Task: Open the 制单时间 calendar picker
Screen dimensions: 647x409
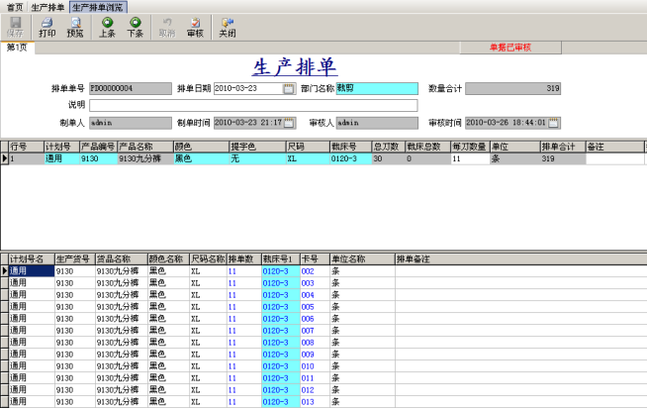Action: 289,123
